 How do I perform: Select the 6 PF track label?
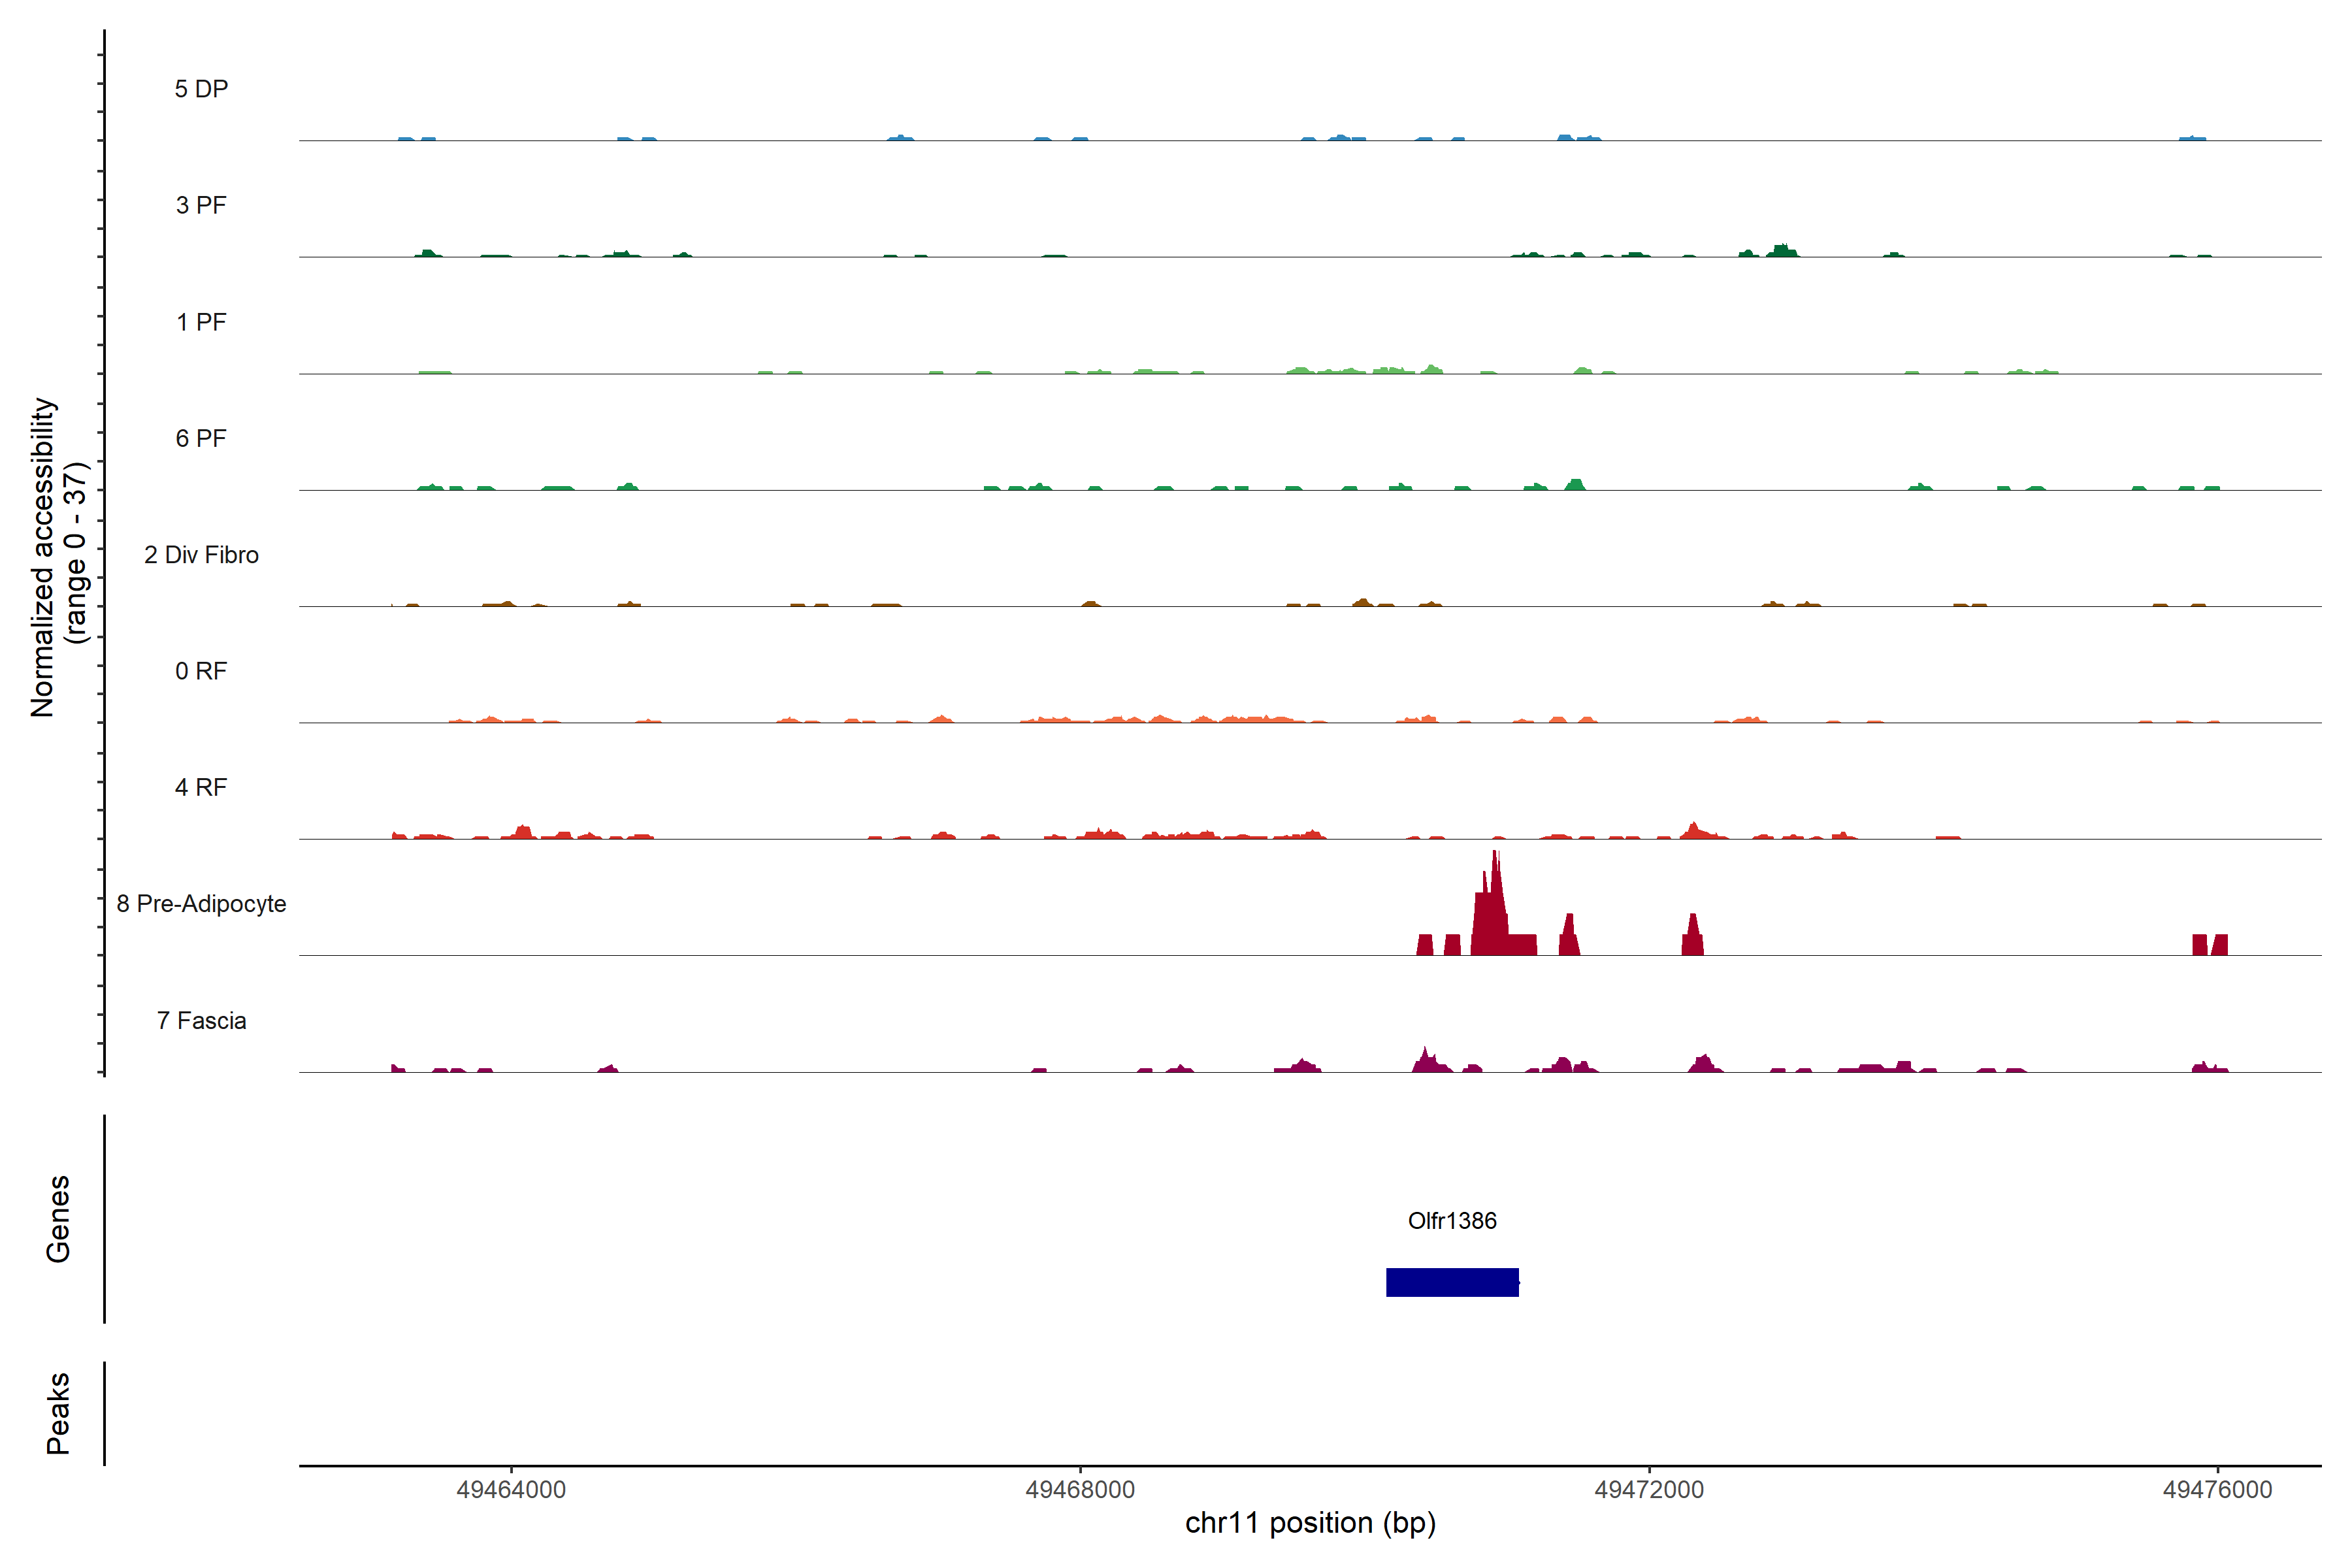201,438
